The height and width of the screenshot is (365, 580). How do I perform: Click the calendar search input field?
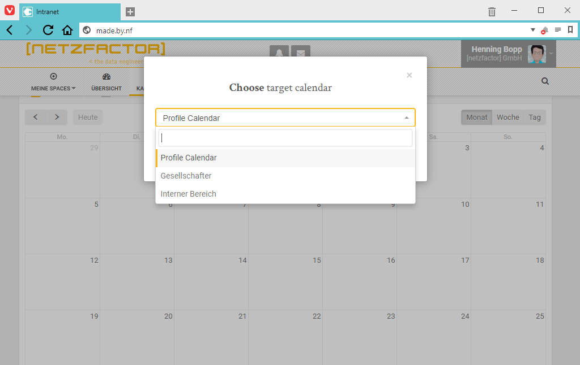[285, 138]
